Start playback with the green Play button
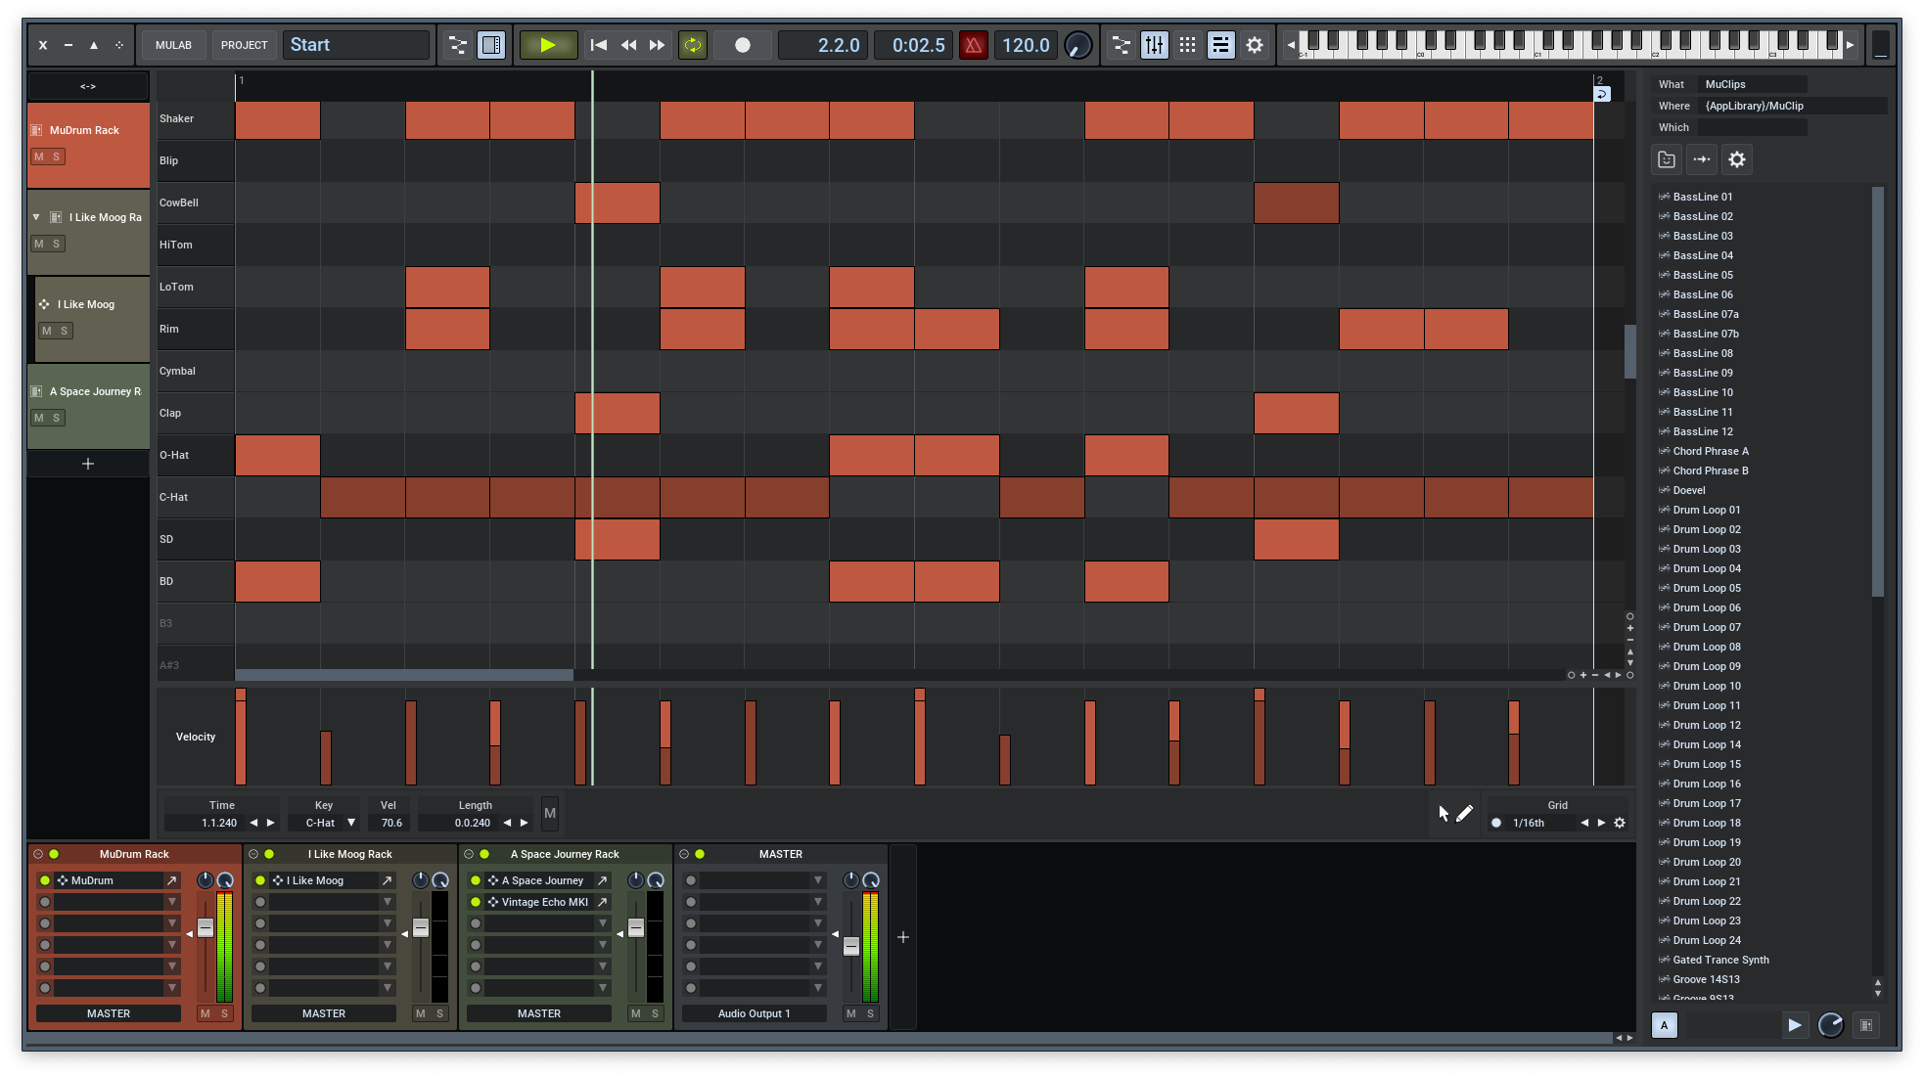The image size is (1924, 1077). (x=548, y=45)
